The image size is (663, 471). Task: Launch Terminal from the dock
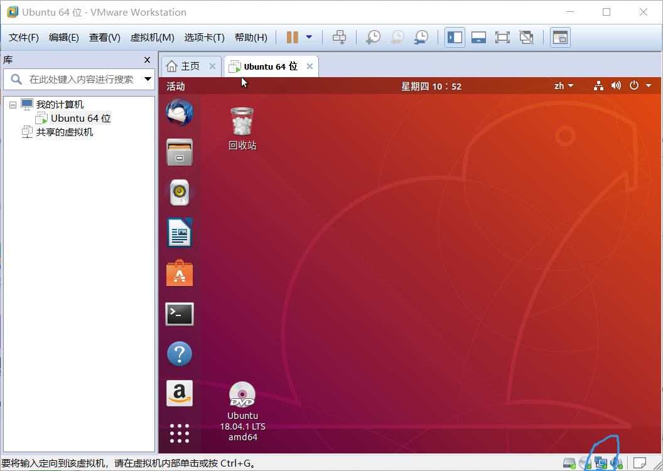(180, 314)
